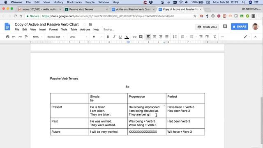Click the document title field

46,25
